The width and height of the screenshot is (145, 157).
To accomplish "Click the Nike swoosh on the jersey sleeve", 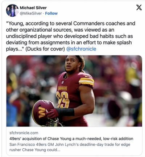I will [x=87, y=76].
